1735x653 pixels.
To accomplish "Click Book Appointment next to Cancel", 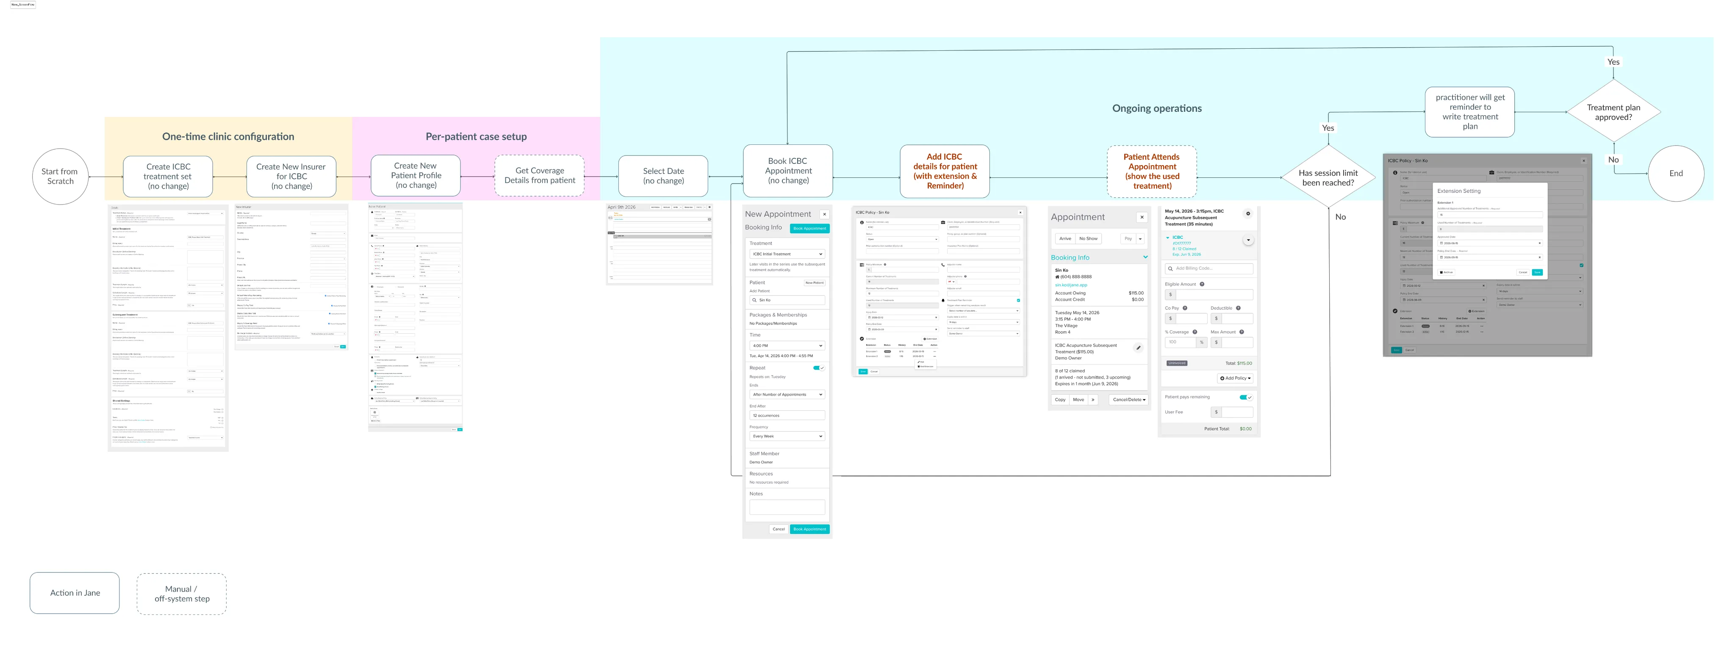I will [x=809, y=529].
